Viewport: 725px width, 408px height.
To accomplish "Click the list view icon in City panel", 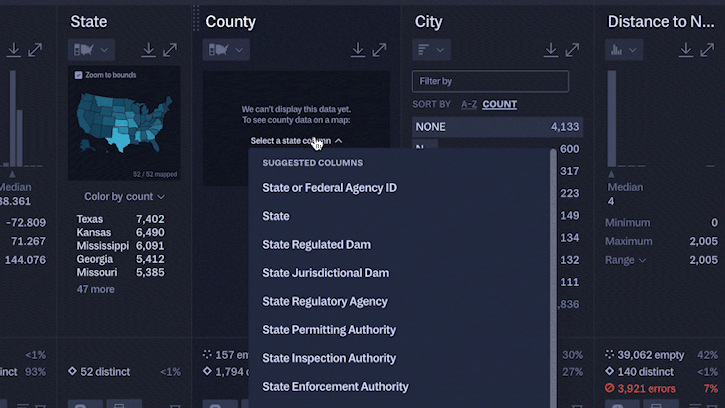I will click(431, 49).
